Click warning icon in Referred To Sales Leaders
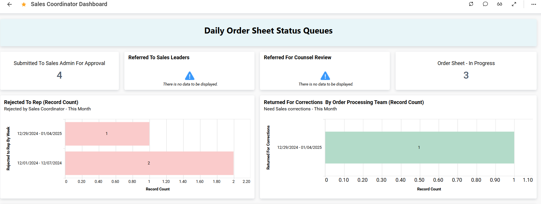The width and height of the screenshot is (541, 204). pyautogui.click(x=190, y=76)
